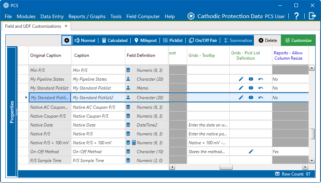Open help with the question mark icon
Image resolution: width=321 pixels, height=183 pixels.
pos(296,16)
